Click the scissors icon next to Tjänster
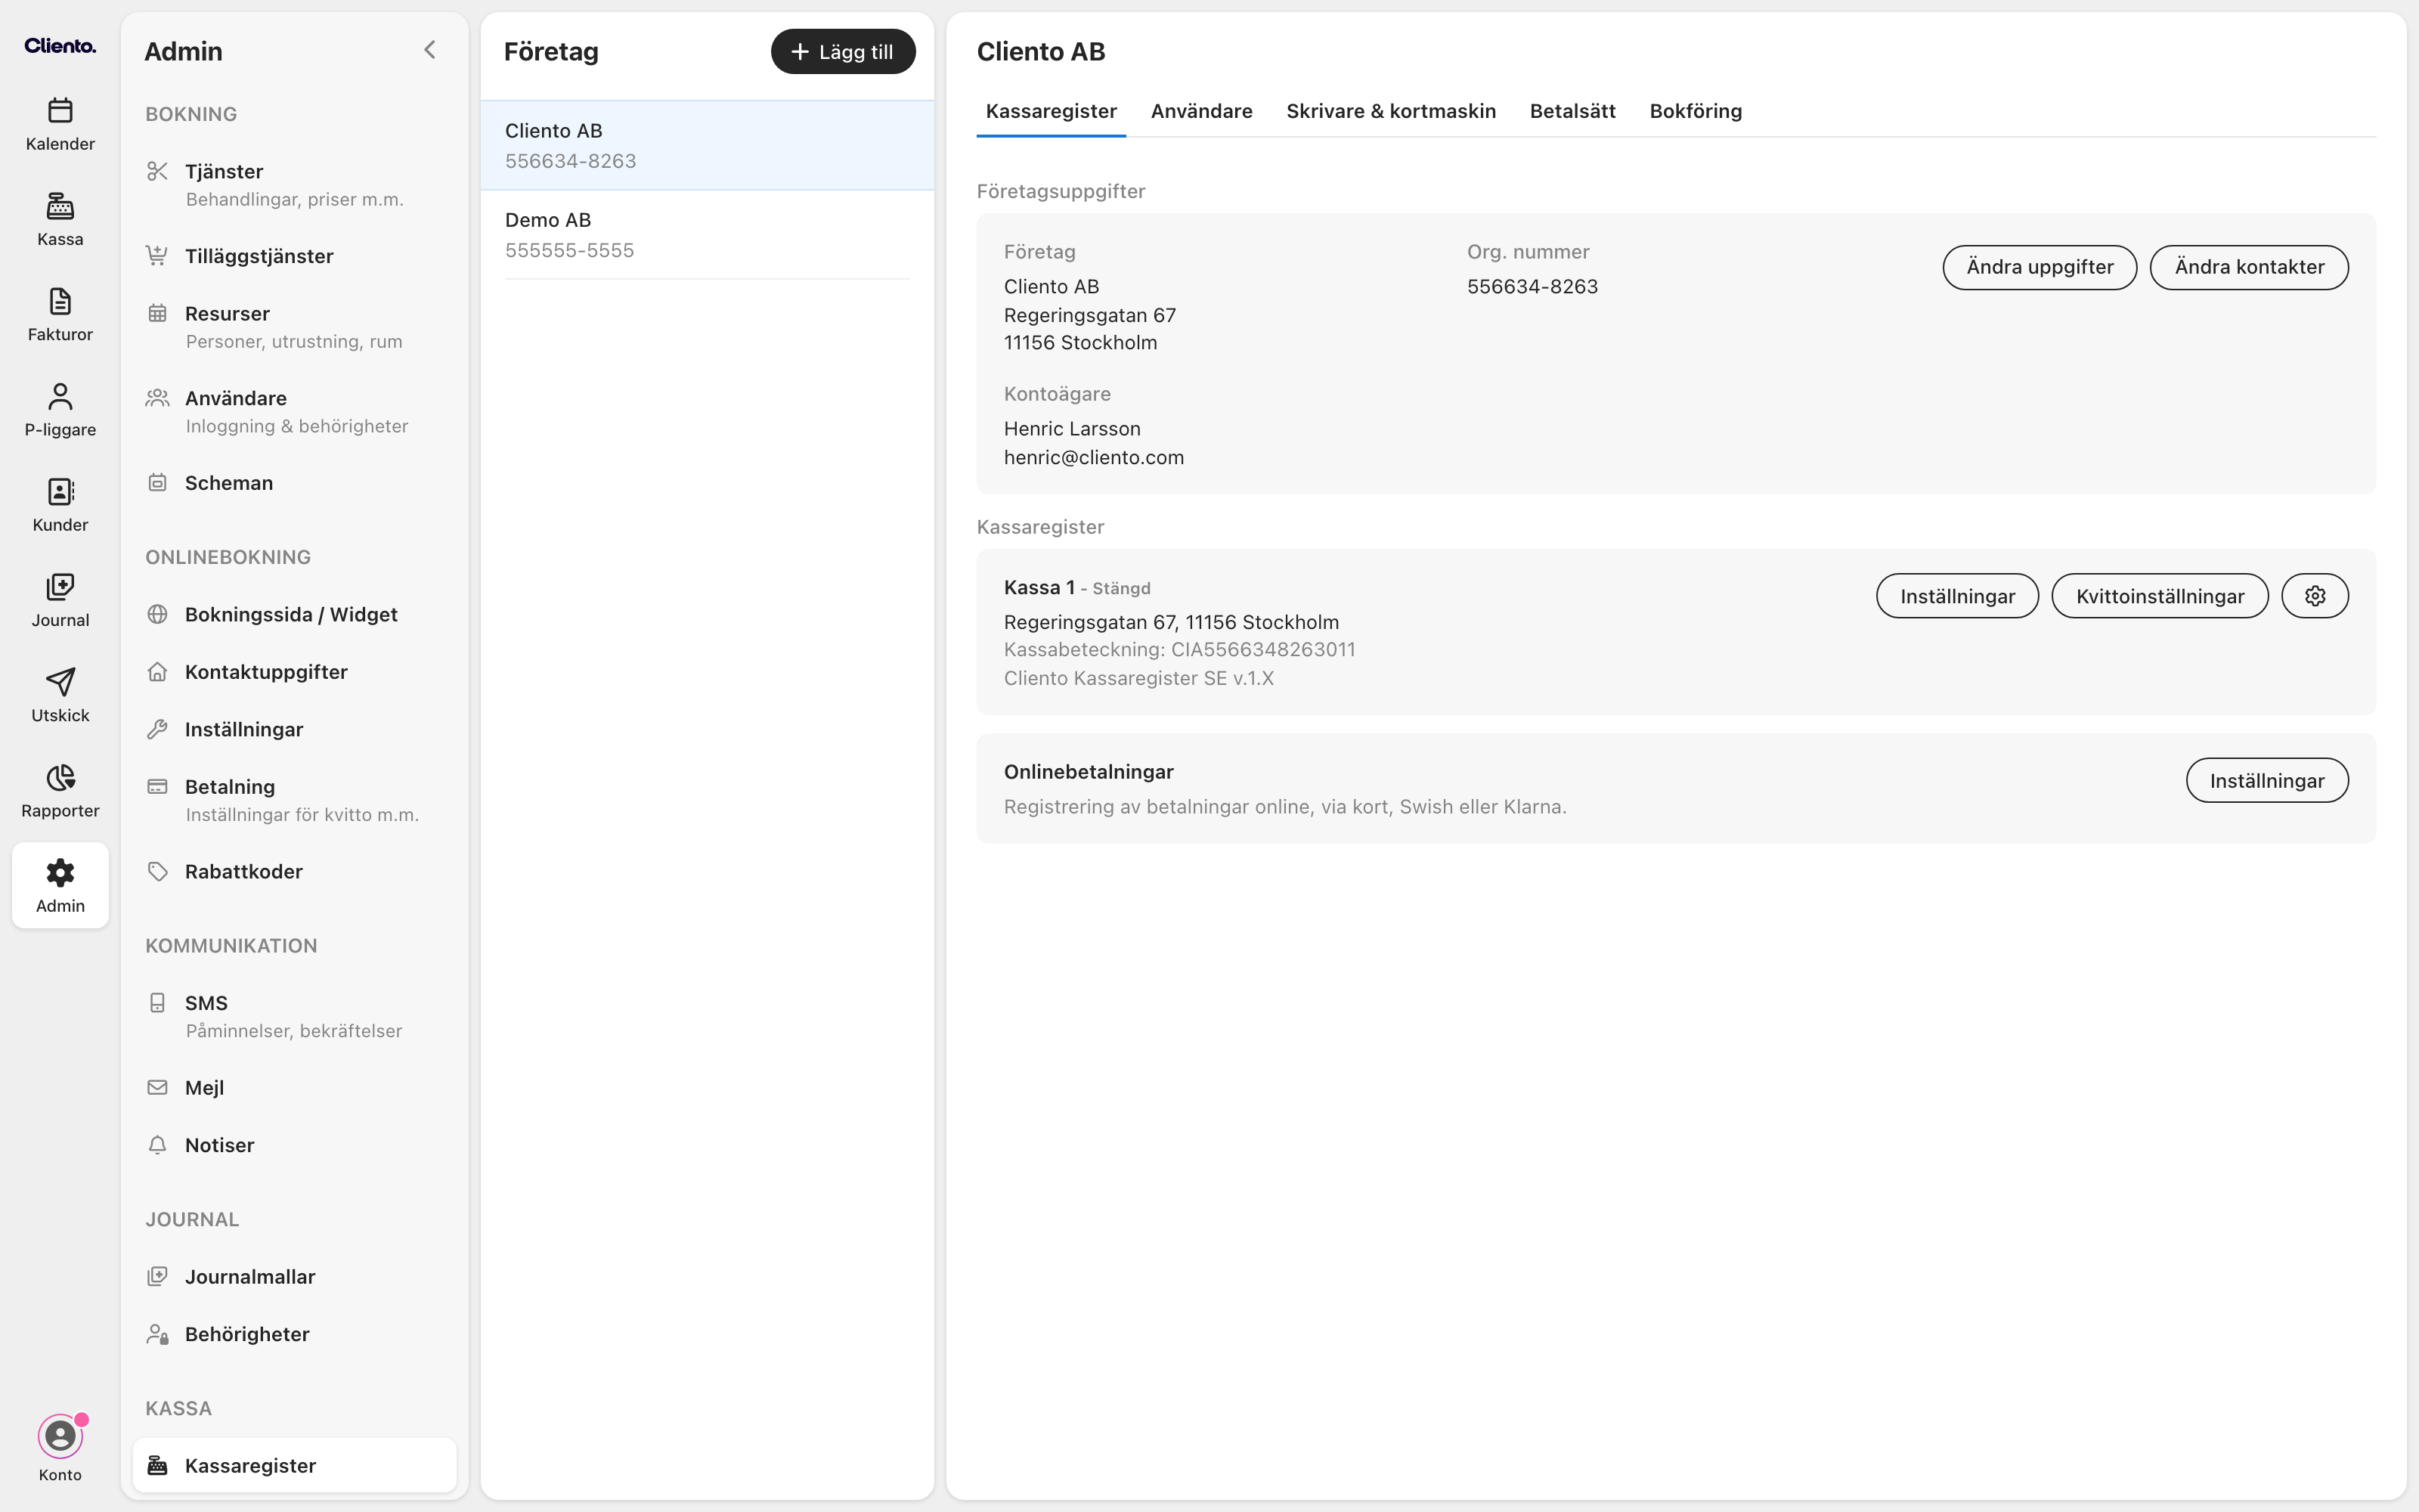The width and height of the screenshot is (2419, 1512). click(157, 171)
